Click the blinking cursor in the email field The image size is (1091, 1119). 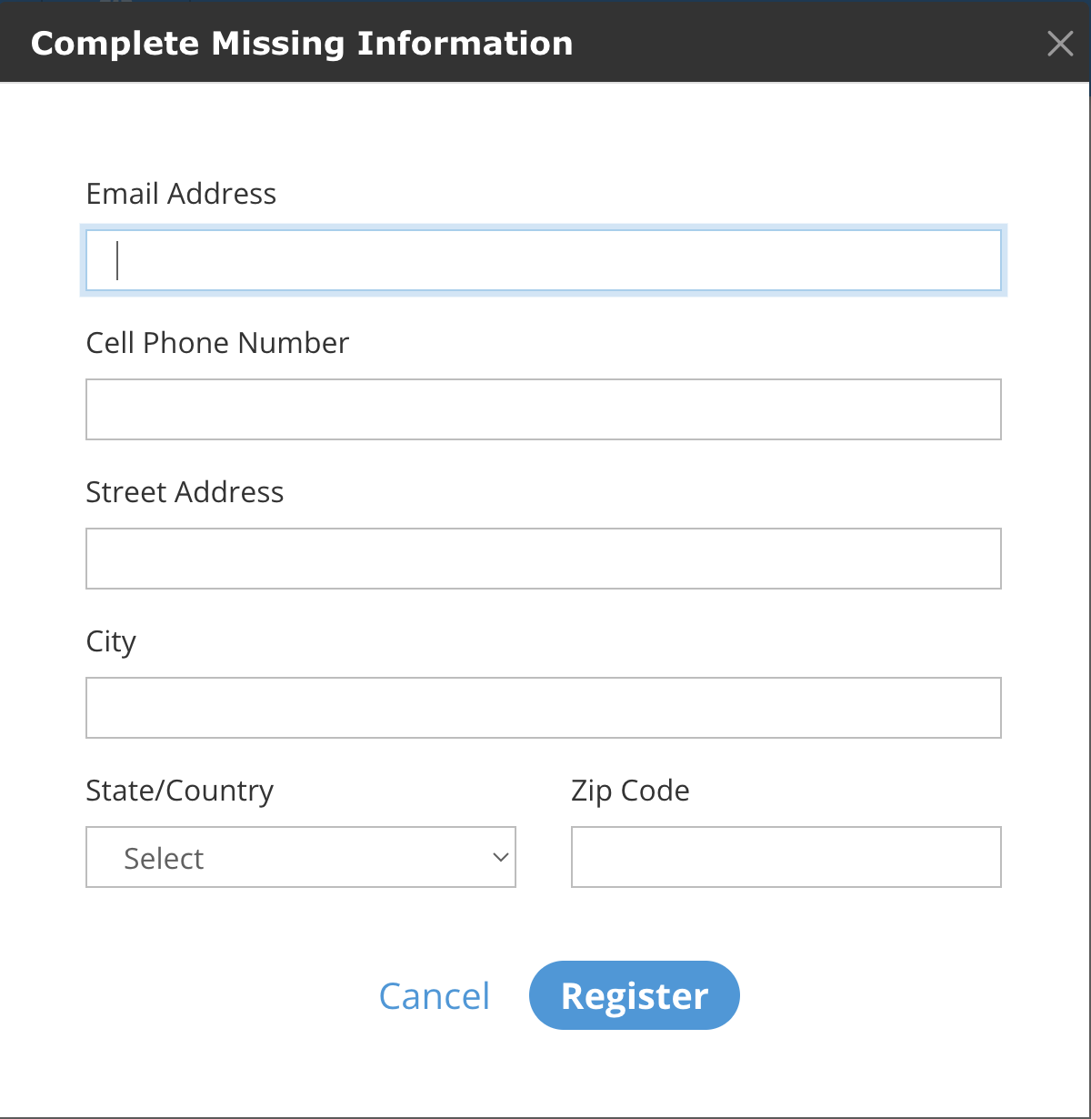click(x=118, y=260)
